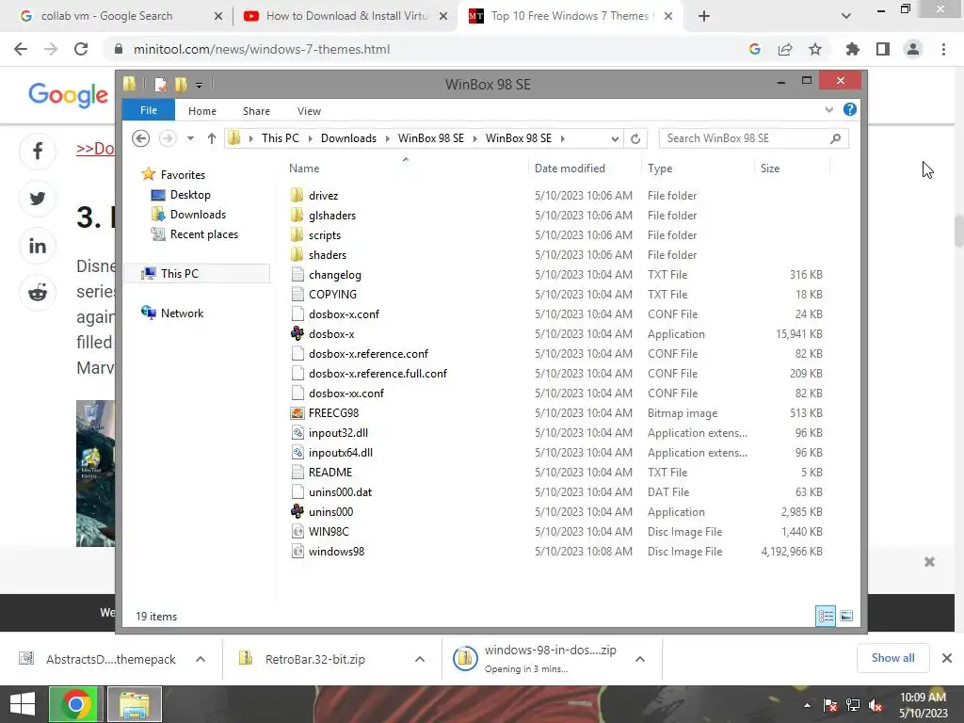Share page on Reddit icon
Screen dimensions: 964x723
point(38,294)
